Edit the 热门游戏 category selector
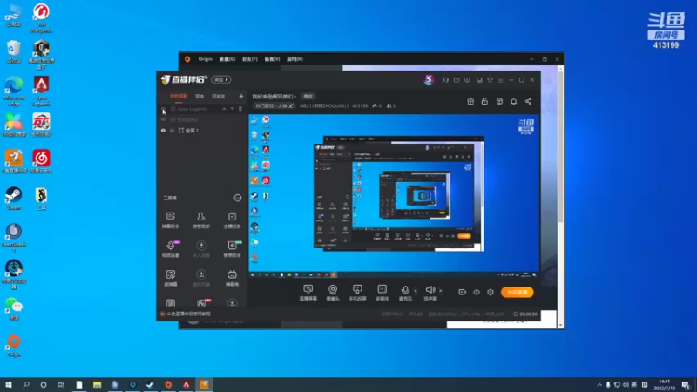 click(274, 105)
